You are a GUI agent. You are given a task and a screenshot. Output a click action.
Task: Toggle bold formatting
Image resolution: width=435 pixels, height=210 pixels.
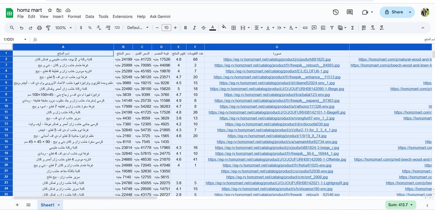click(186, 28)
